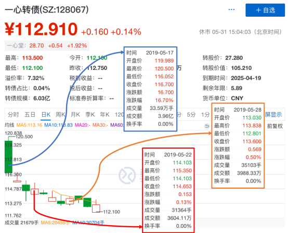Click the tall green 05-17 candlestick
Image resolution: width=288 pixels, height=233 pixels.
(x=8, y=156)
